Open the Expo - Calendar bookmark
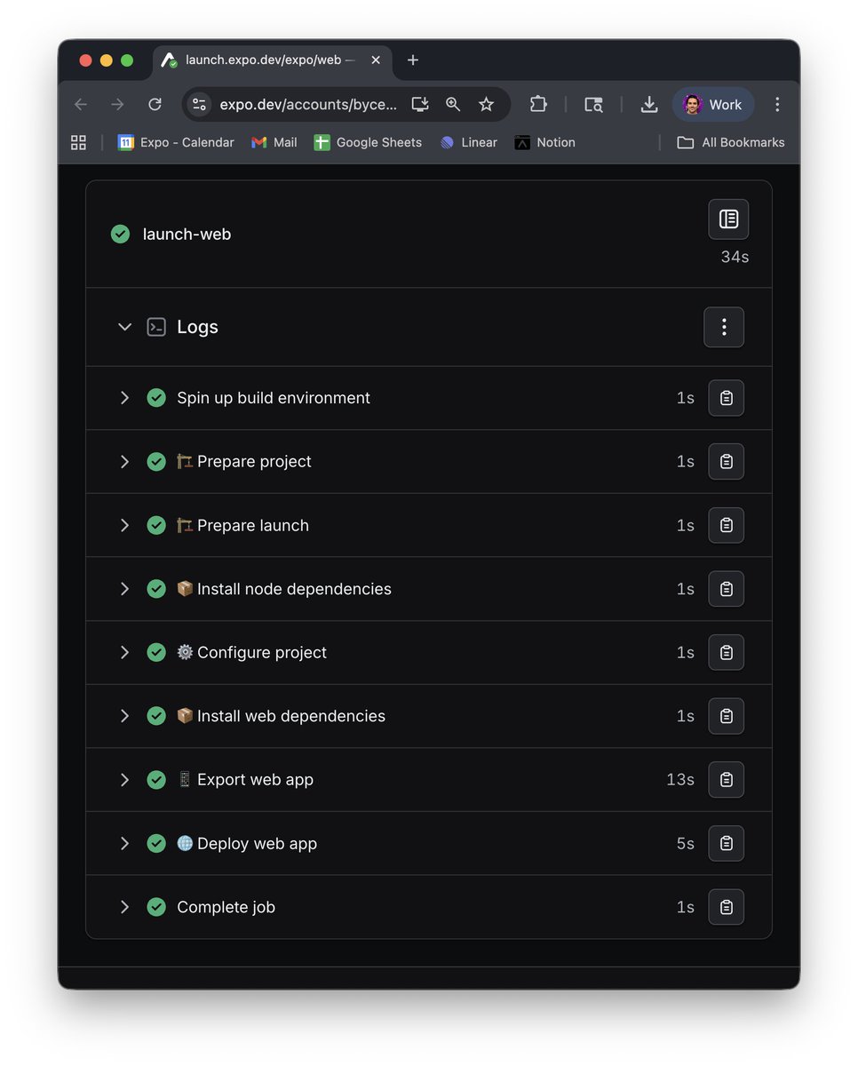 click(176, 142)
